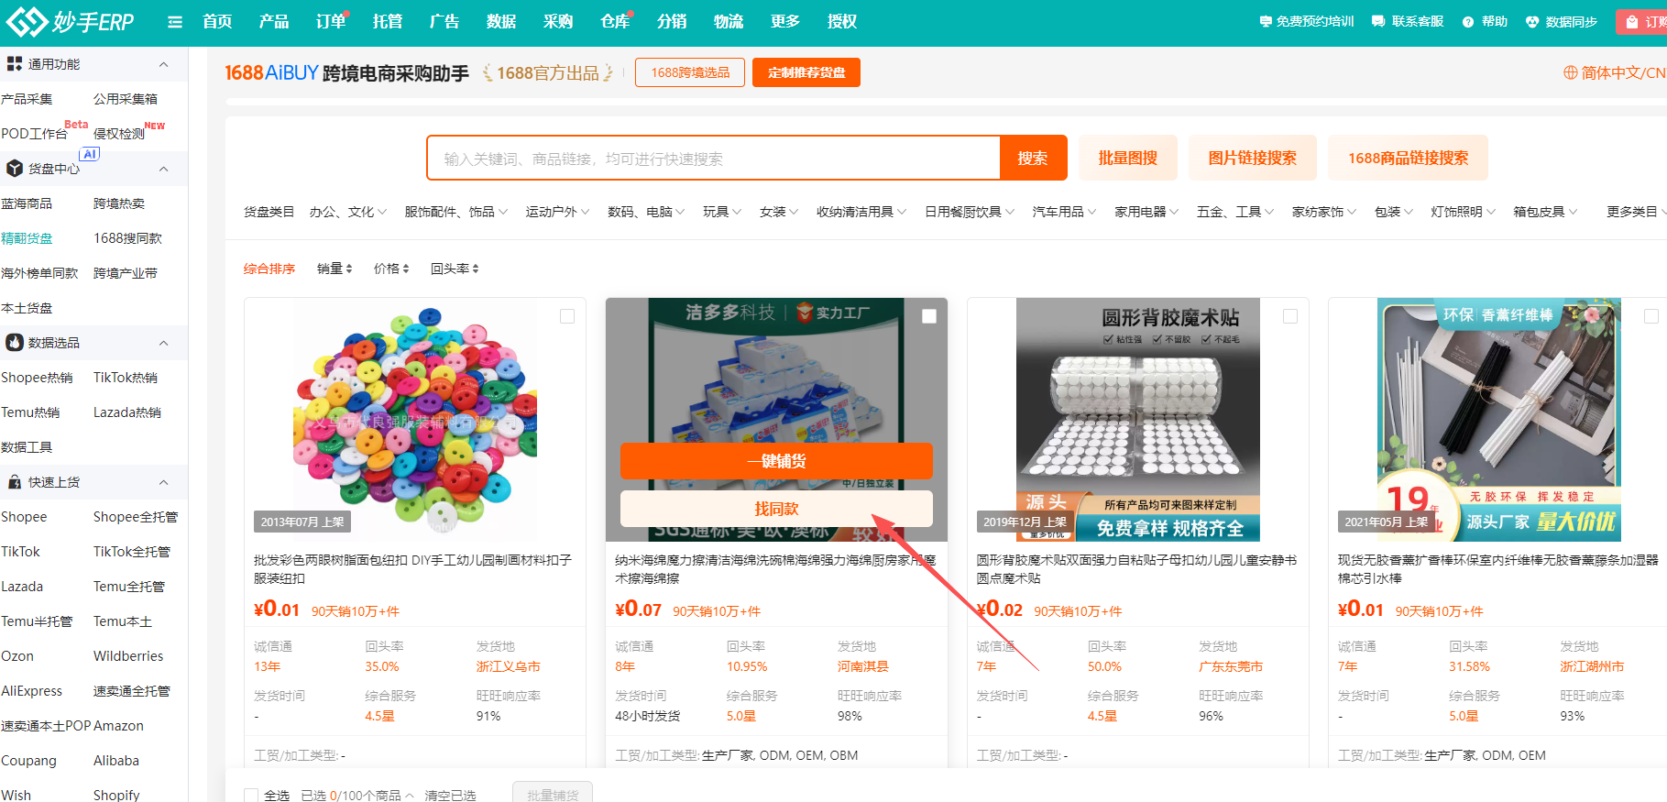This screenshot has height=802, width=1667.
Task: Click 浙江义乌市 shipping origin
Action: click(x=509, y=666)
